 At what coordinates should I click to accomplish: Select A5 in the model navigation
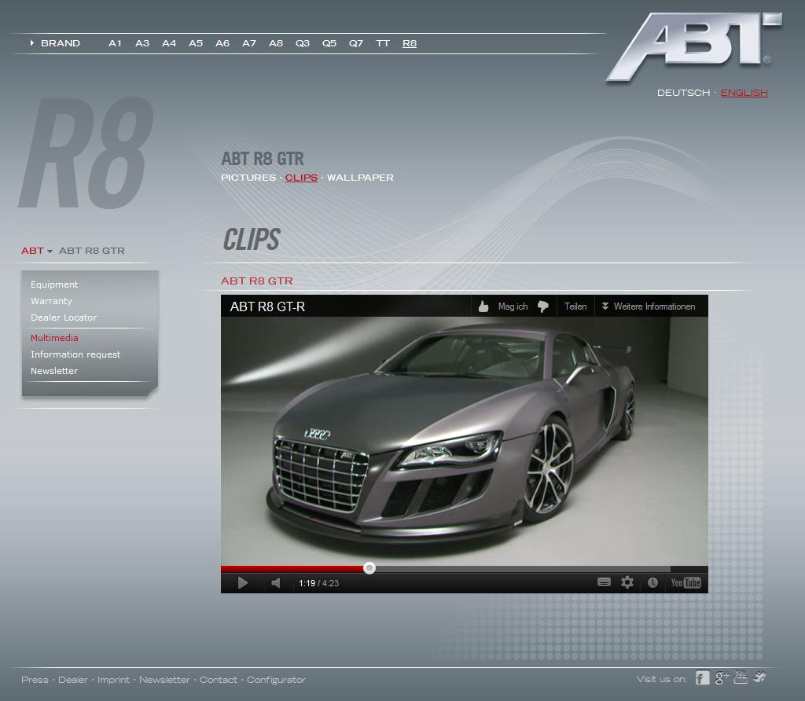(x=196, y=44)
